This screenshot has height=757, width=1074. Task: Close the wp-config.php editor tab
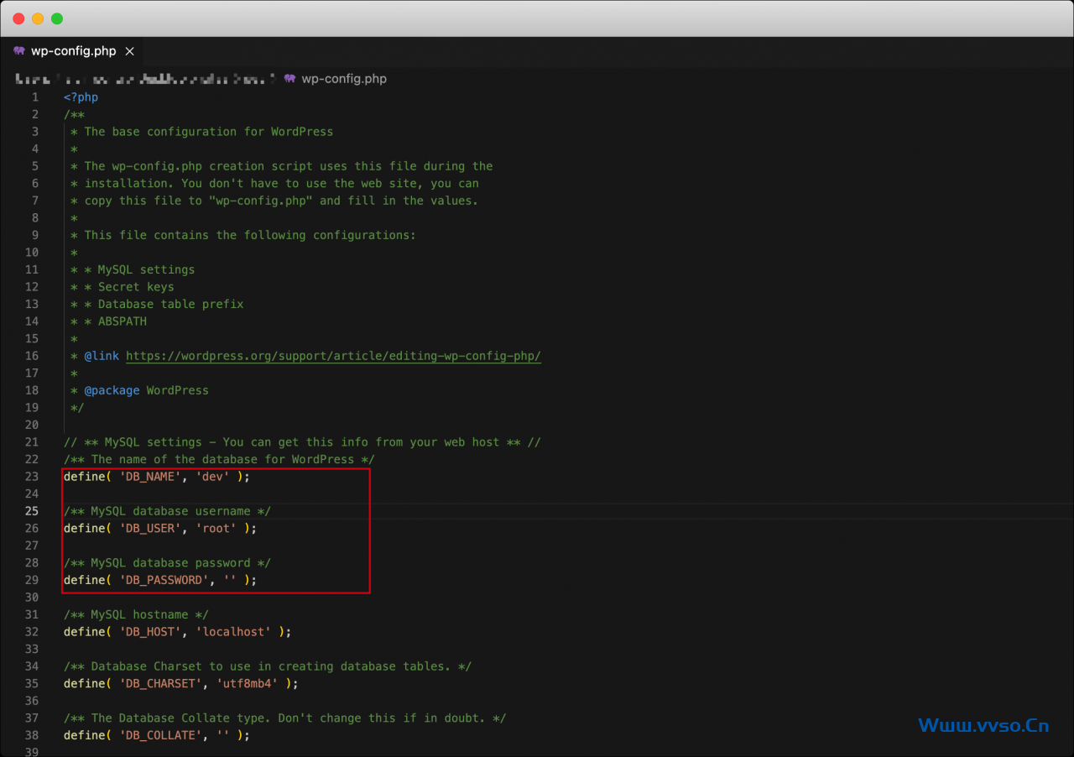129,51
